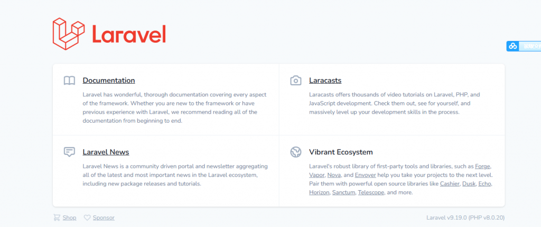This screenshot has height=227, width=541.
Task: Click the shopping cart icon in footer
Action: (x=57, y=218)
